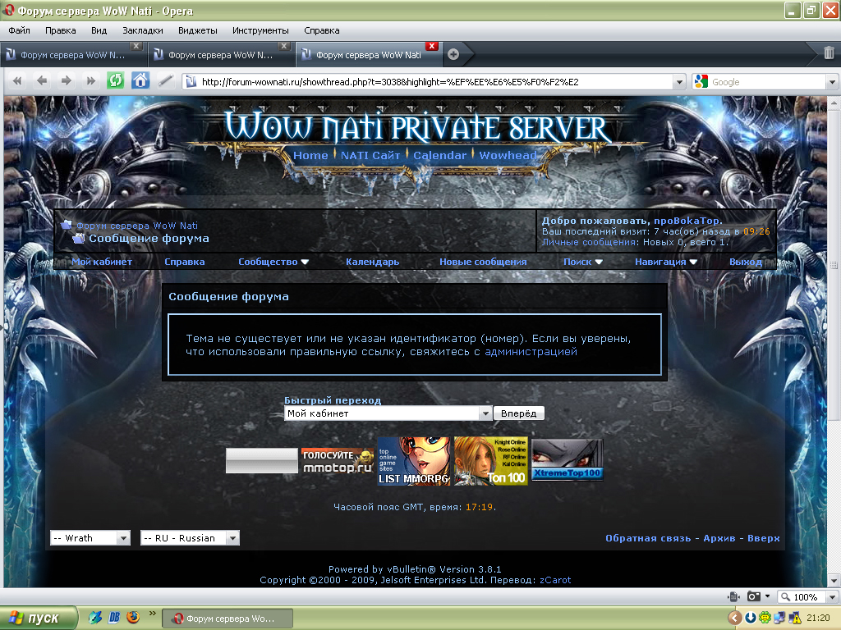
Task: Open the Календарь forum link
Action: 372,262
